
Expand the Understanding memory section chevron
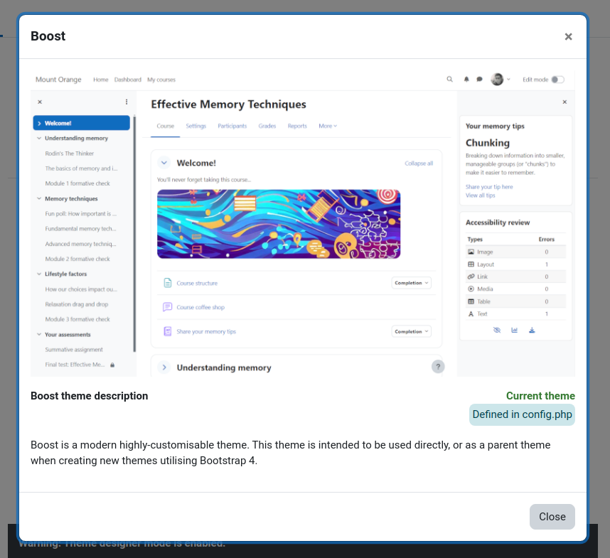(164, 367)
